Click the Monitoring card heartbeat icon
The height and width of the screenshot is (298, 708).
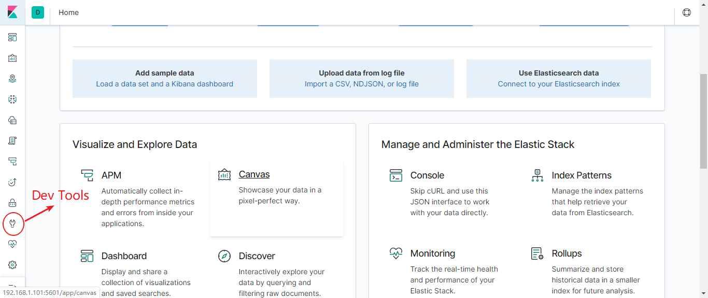tap(396, 253)
